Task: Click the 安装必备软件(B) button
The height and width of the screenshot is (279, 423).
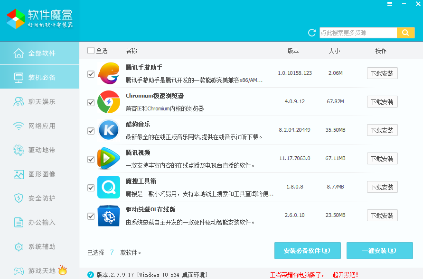Action: tap(308, 251)
